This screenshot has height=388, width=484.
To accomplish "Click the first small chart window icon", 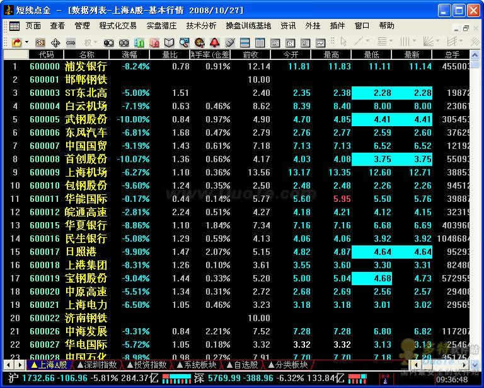I will coord(275,43).
